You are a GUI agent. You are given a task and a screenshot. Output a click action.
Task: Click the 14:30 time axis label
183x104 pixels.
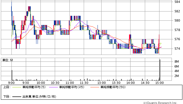pos(145,83)
